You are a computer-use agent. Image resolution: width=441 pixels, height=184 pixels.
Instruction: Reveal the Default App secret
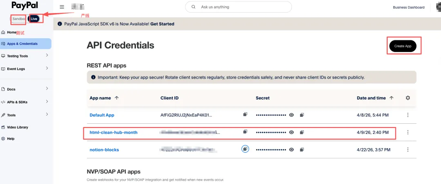pyautogui.click(x=292, y=115)
